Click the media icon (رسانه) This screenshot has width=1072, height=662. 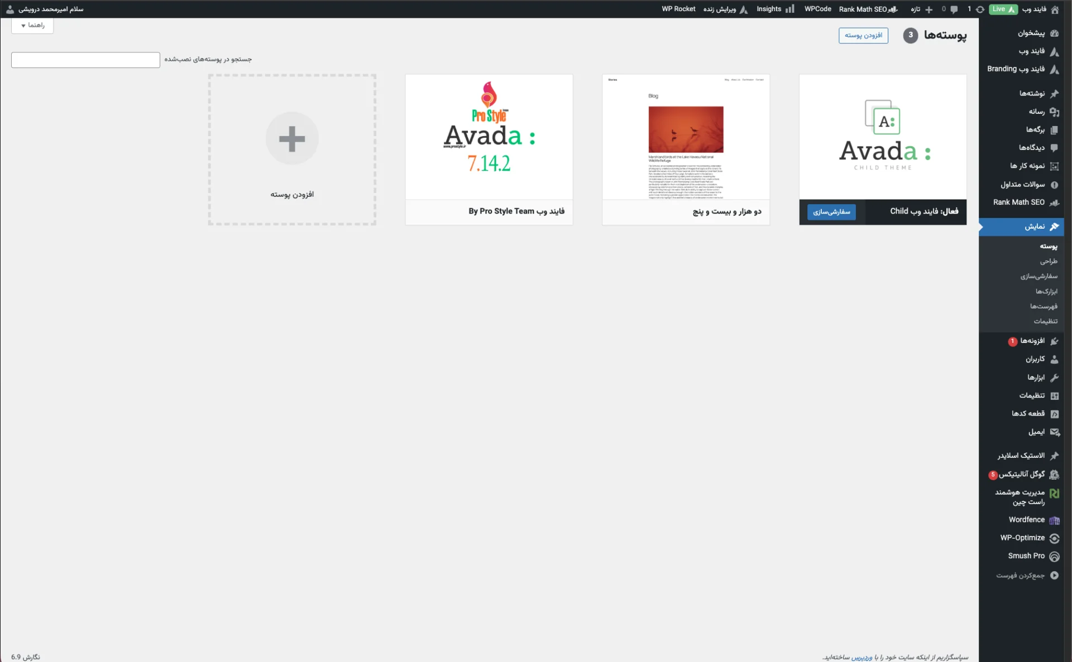click(1054, 112)
